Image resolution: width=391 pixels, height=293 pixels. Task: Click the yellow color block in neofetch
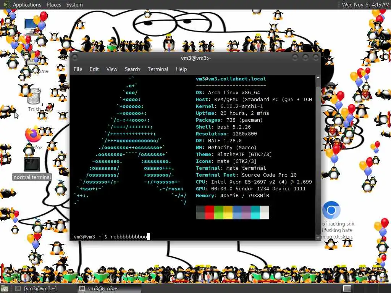pos(228,213)
